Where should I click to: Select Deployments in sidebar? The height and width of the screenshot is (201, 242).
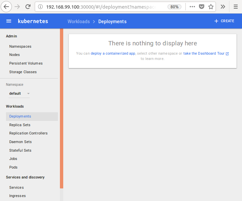[32, 117]
